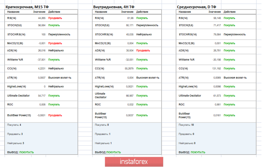Click Bull/Bear Power value -0,0001
Screen dimensions: 268x167
click(41, 115)
